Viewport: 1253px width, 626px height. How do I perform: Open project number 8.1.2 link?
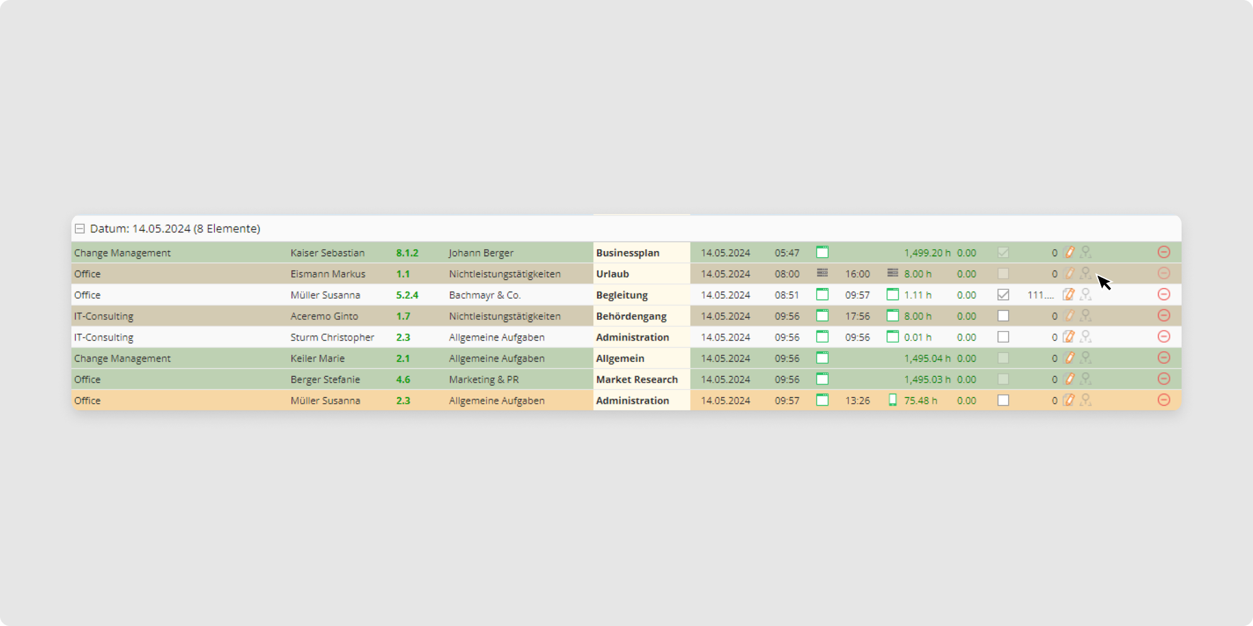coord(407,253)
